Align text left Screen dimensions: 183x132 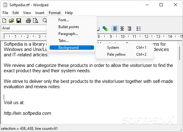pos(115,29)
